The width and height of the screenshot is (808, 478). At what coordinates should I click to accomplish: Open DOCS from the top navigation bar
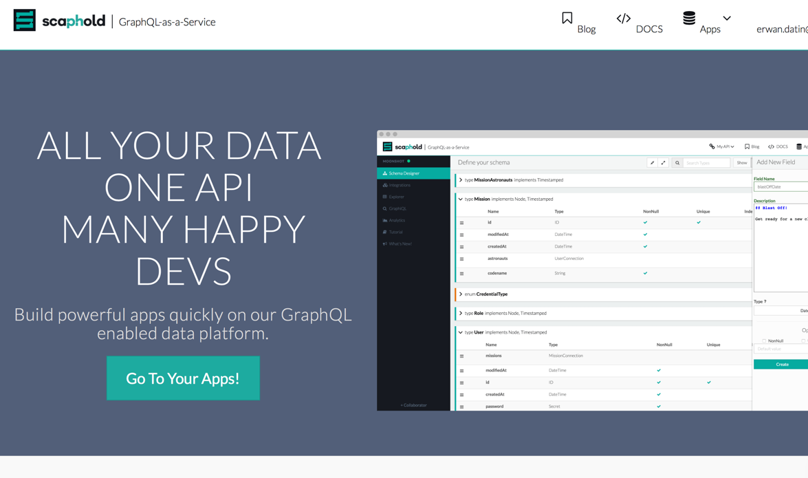[648, 30]
